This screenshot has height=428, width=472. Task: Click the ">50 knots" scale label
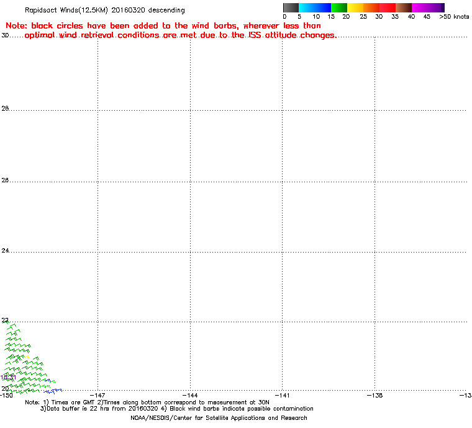pyautogui.click(x=454, y=17)
